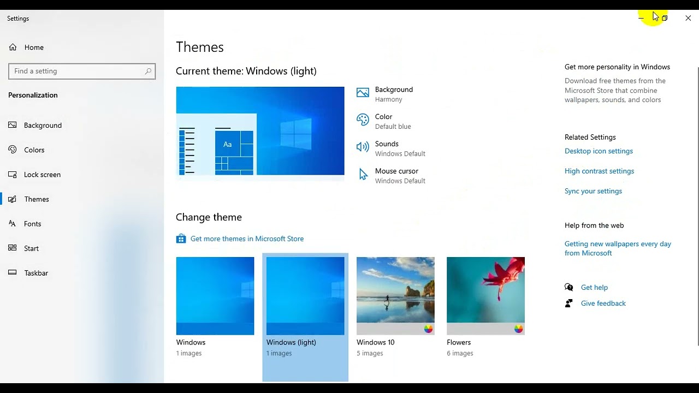
Task: Select the Windows theme thumbnail
Action: [x=215, y=296]
